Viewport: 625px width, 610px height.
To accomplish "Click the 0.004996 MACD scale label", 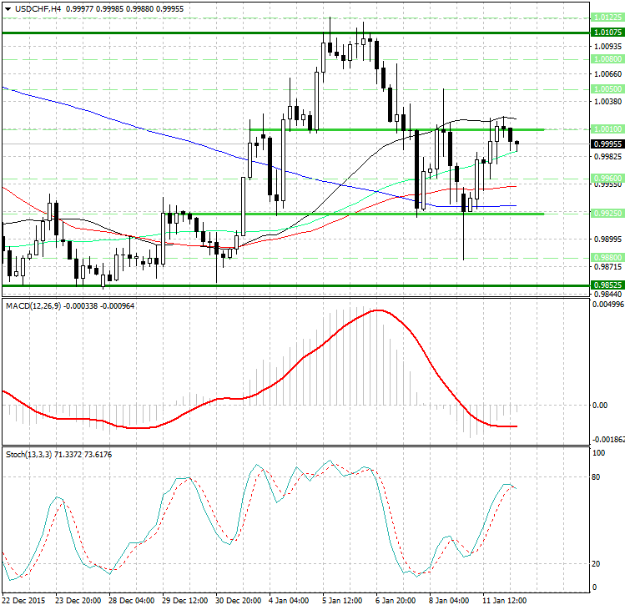I will pyautogui.click(x=606, y=305).
